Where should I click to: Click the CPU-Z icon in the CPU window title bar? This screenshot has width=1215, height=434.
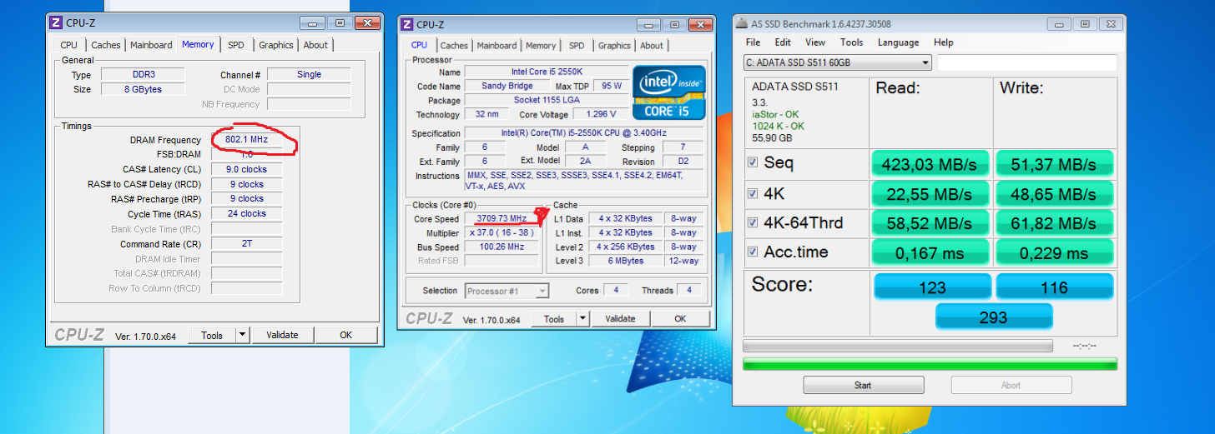[x=406, y=24]
